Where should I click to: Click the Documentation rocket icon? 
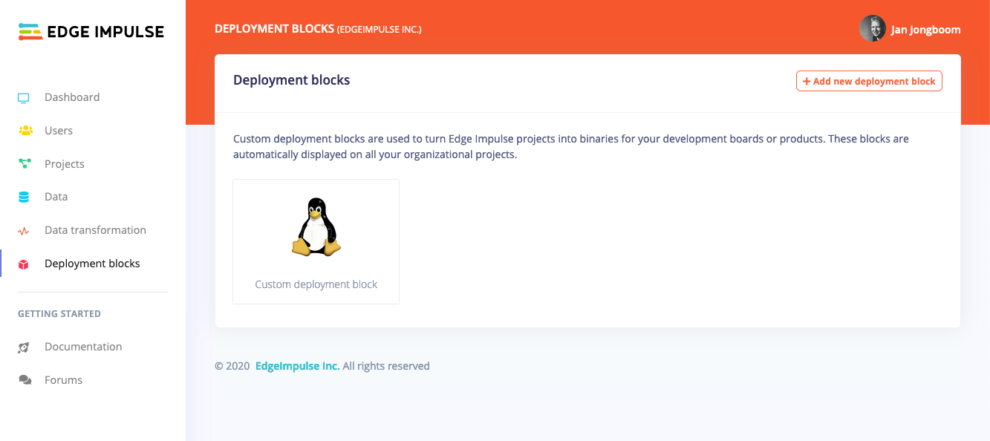pyautogui.click(x=24, y=347)
